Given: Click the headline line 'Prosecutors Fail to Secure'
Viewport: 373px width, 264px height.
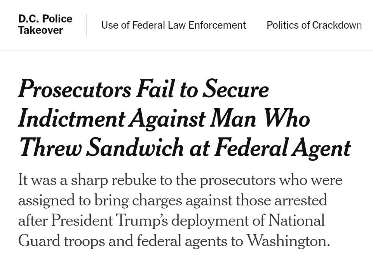Looking at the screenshot, I should pyautogui.click(x=143, y=88).
